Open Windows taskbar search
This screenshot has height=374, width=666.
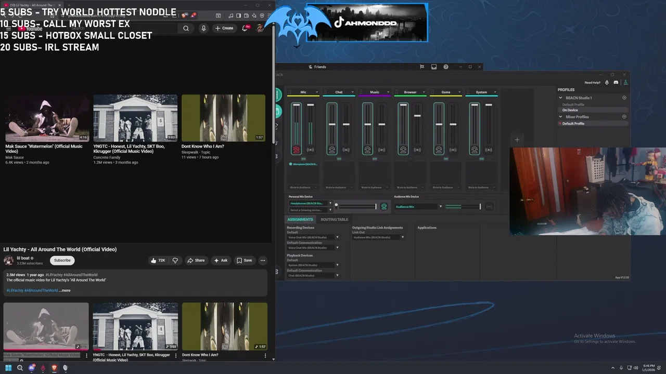click(x=20, y=368)
